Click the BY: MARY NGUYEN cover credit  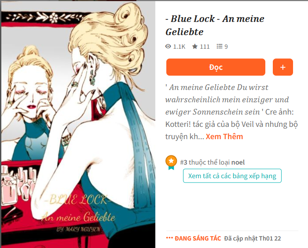point(78,229)
